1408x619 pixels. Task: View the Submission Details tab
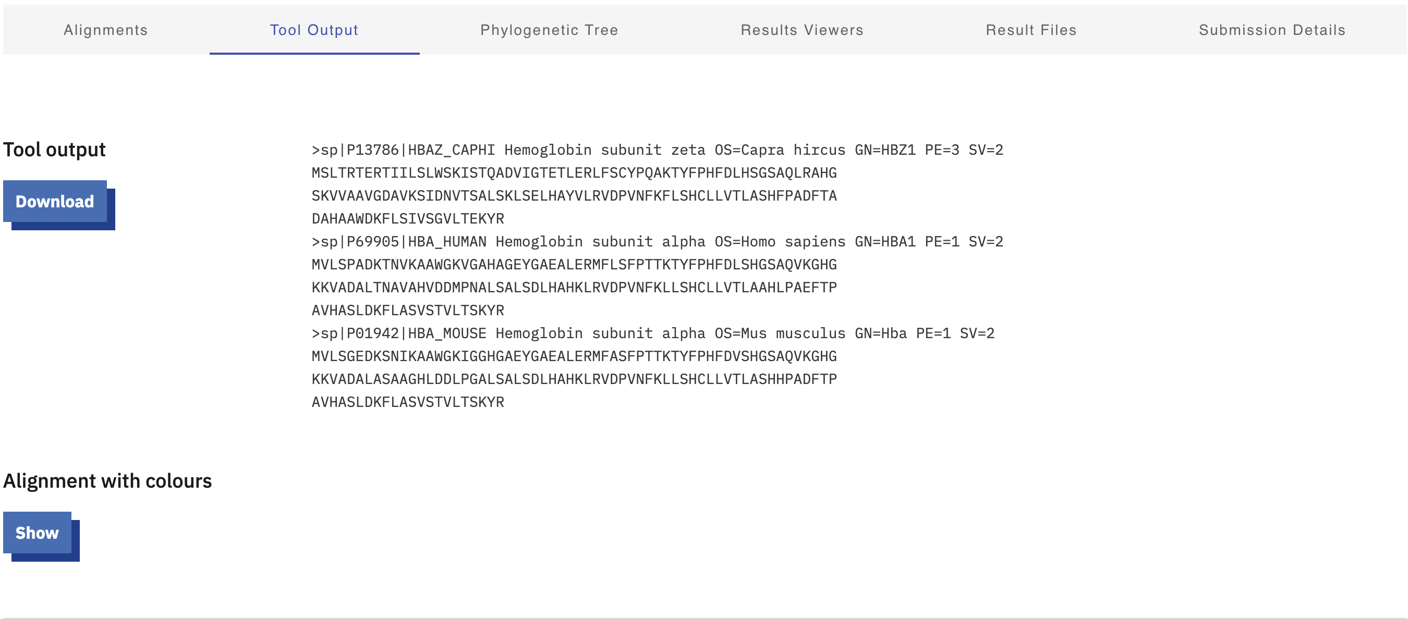pos(1272,30)
